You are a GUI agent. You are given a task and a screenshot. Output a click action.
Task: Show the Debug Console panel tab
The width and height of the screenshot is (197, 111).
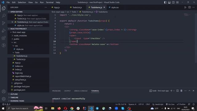coord(81,91)
